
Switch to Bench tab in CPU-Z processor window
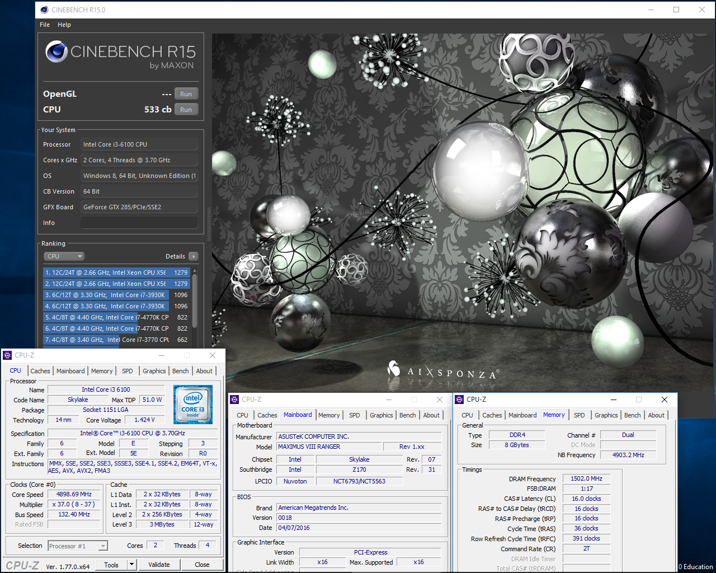pyautogui.click(x=181, y=371)
